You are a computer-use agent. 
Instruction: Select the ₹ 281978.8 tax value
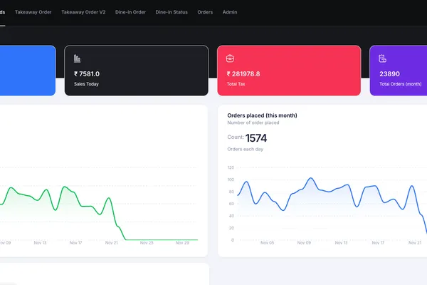tap(243, 74)
